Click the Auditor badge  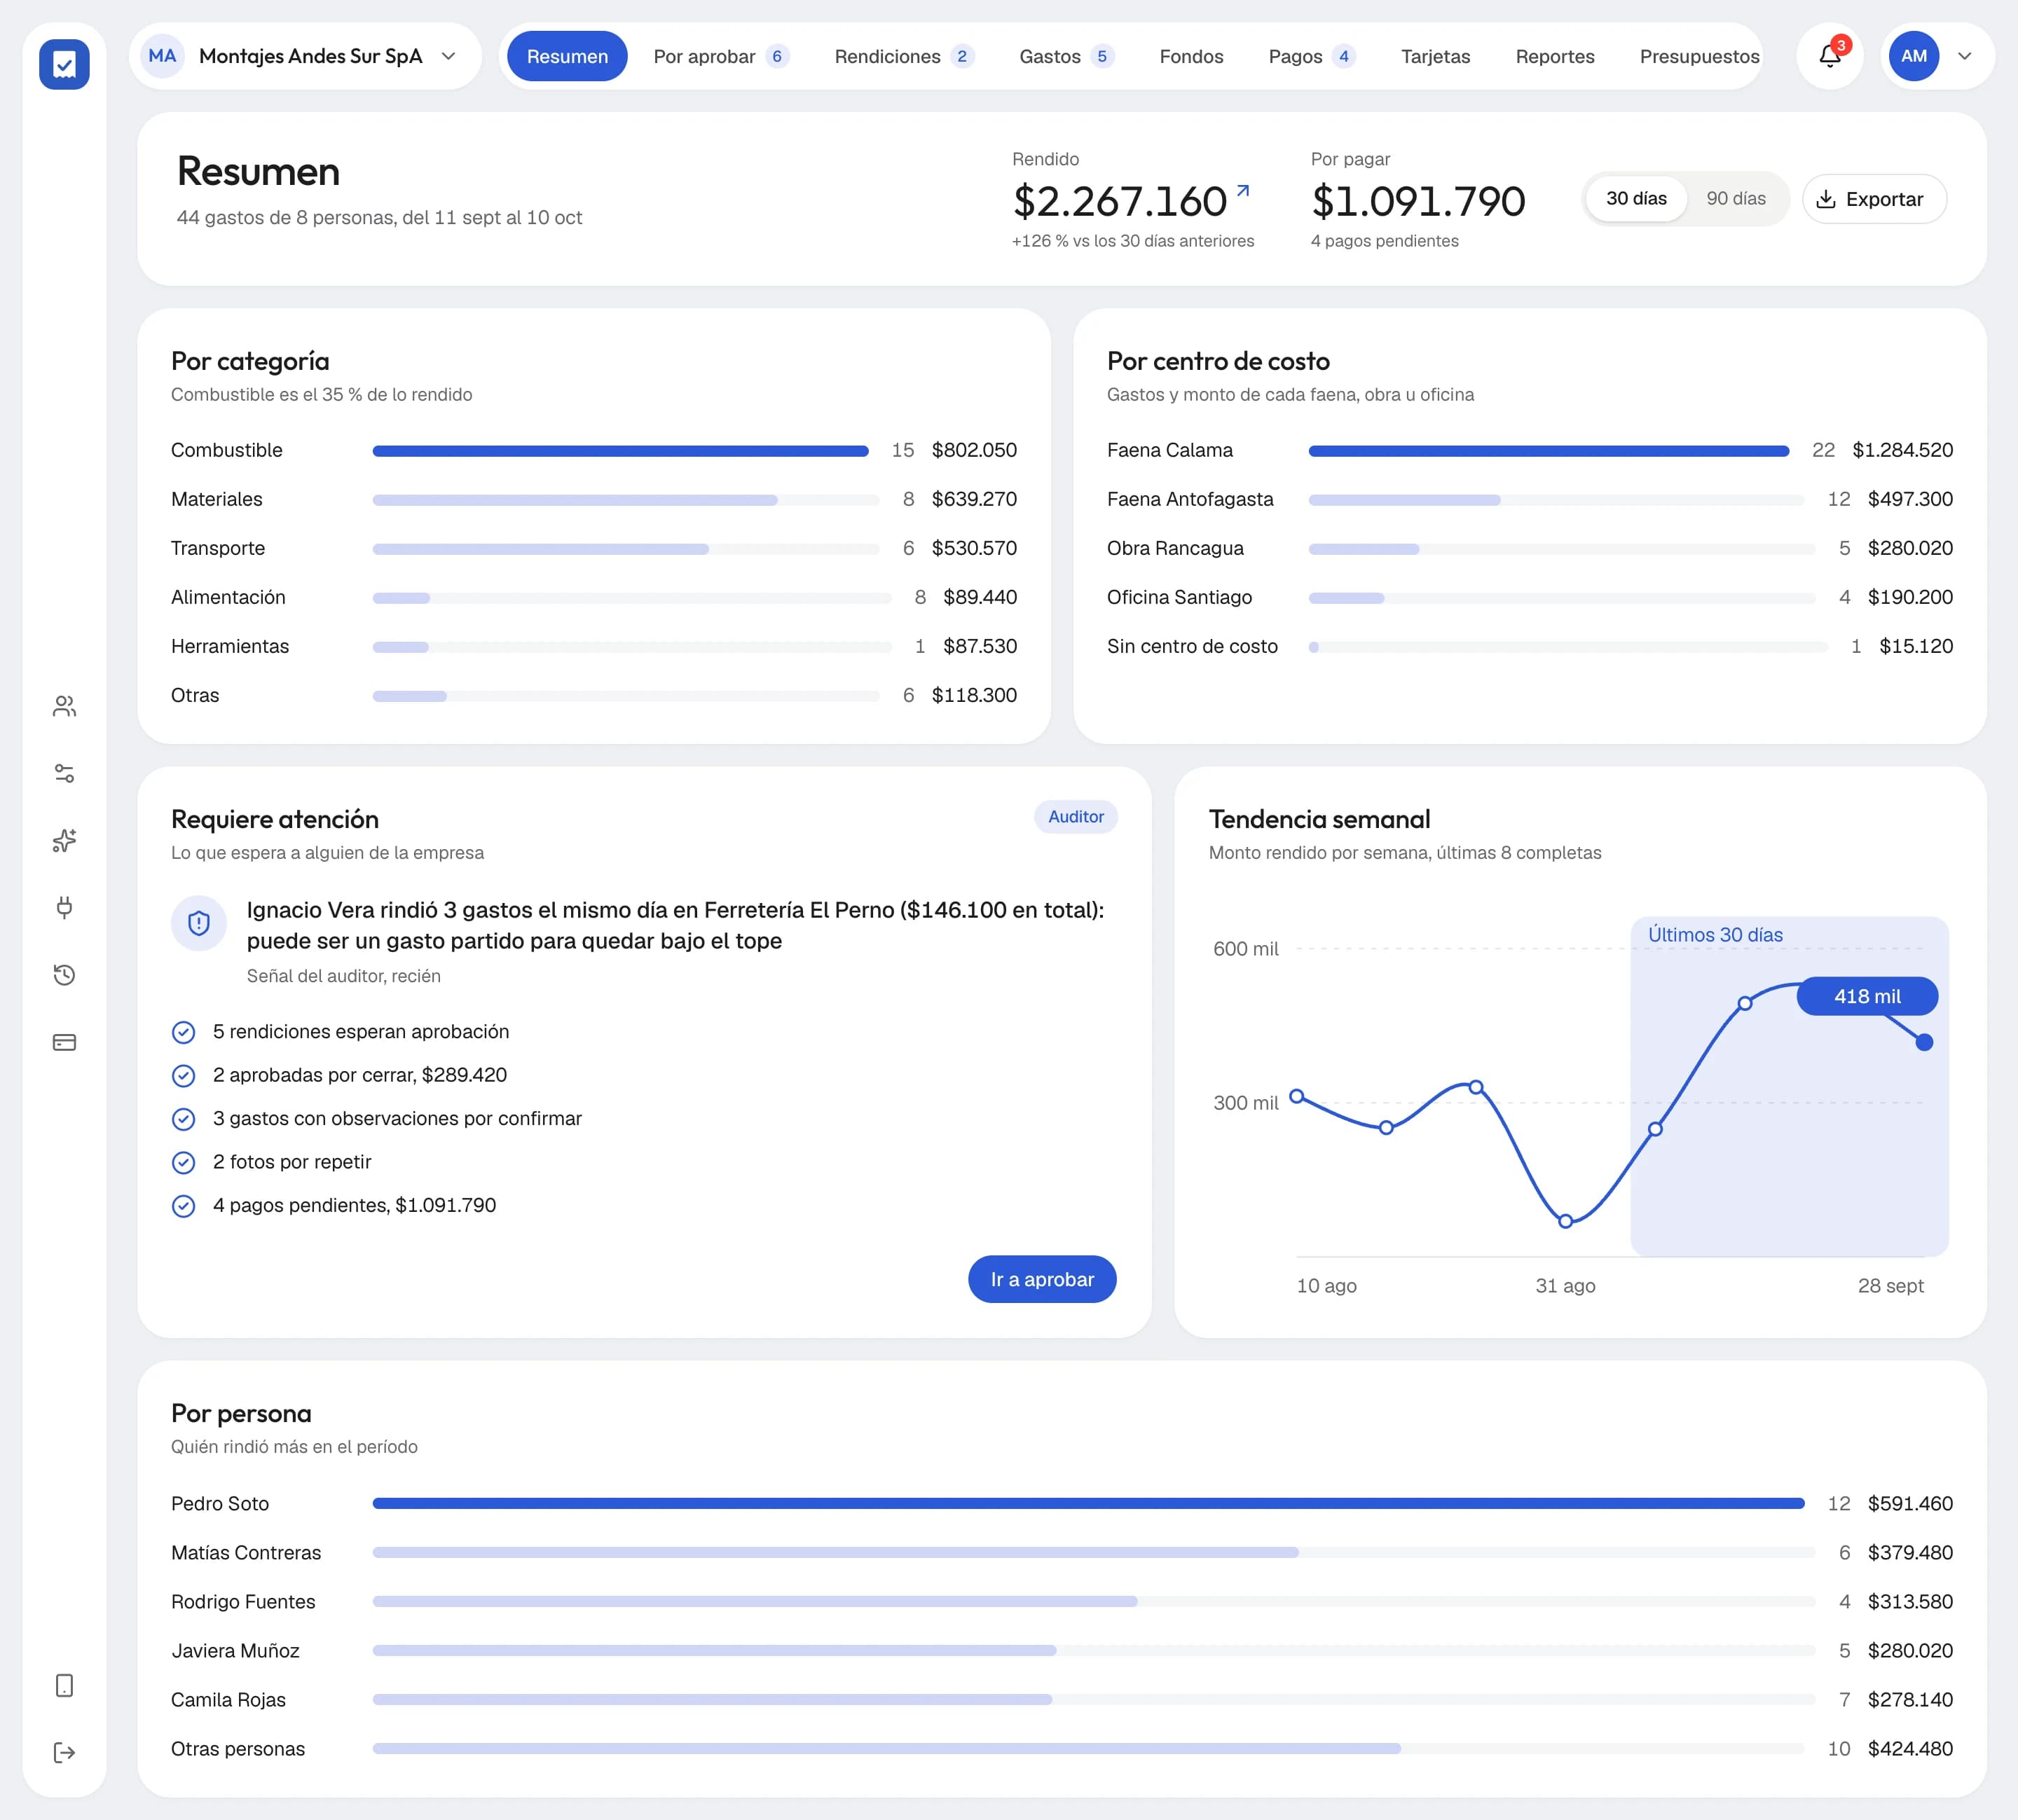point(1076,817)
